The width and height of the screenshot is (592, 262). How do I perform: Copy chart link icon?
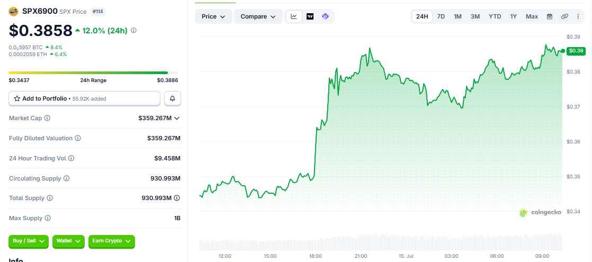[x=564, y=16]
